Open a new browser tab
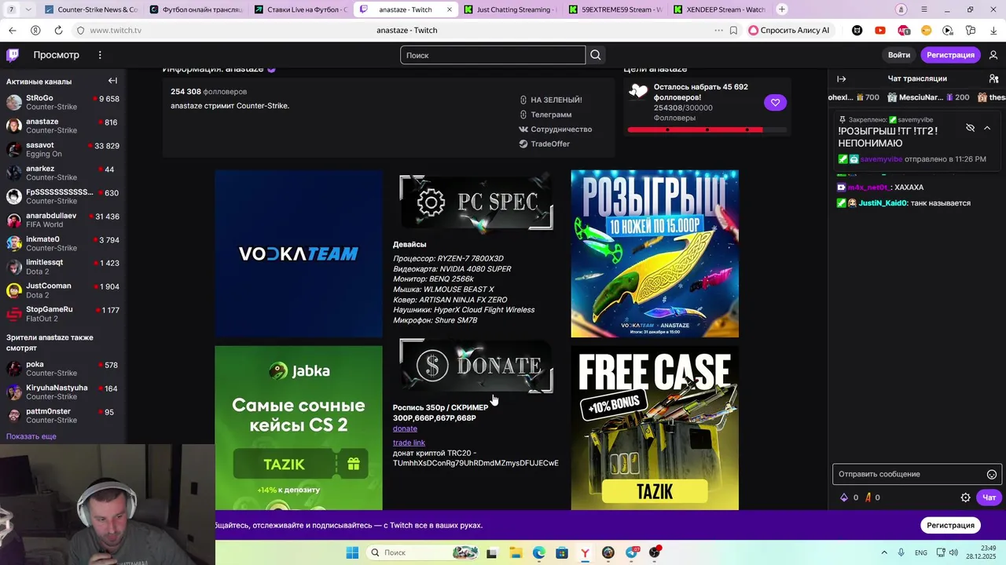This screenshot has height=565, width=1006. pos(782,9)
